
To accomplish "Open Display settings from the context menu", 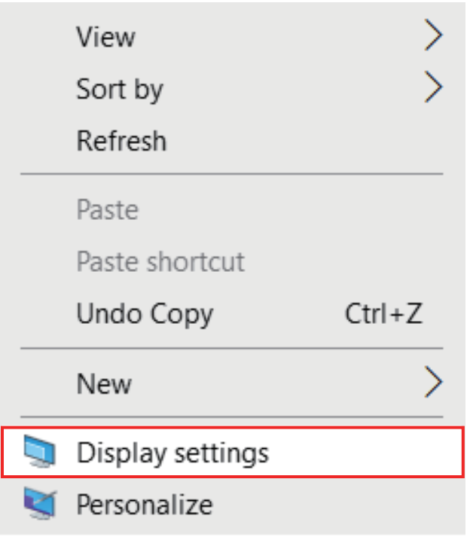I will (172, 453).
